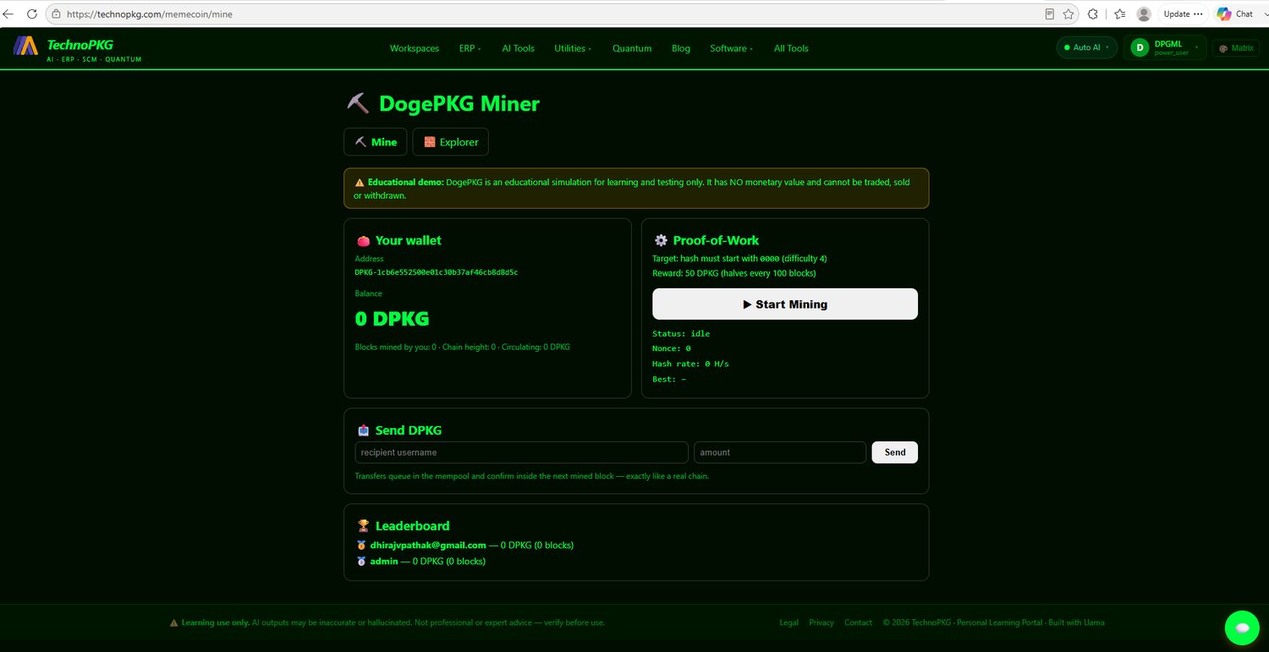Open immersive reader icon in address bar
The image size is (1269, 652).
tap(1050, 14)
